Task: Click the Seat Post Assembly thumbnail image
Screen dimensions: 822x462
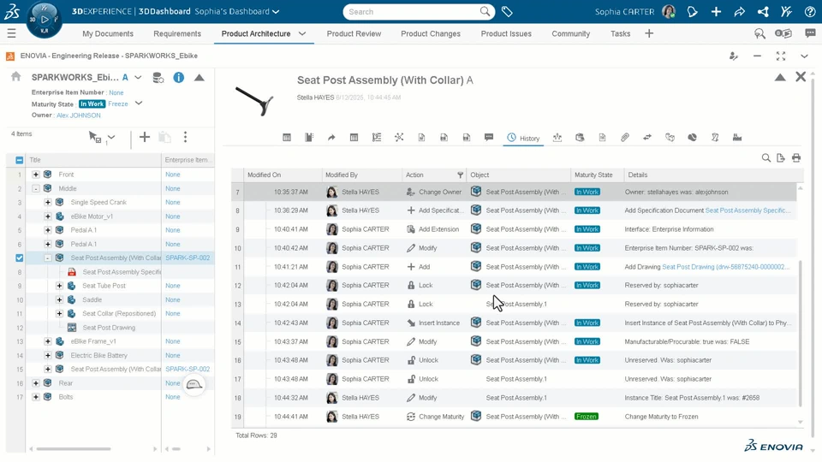Action: (255, 101)
